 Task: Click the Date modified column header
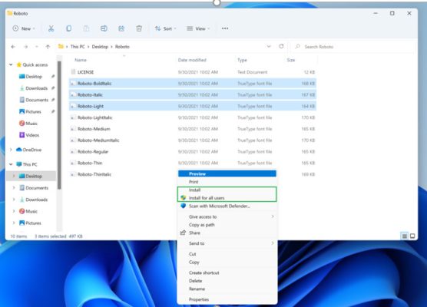tap(192, 60)
